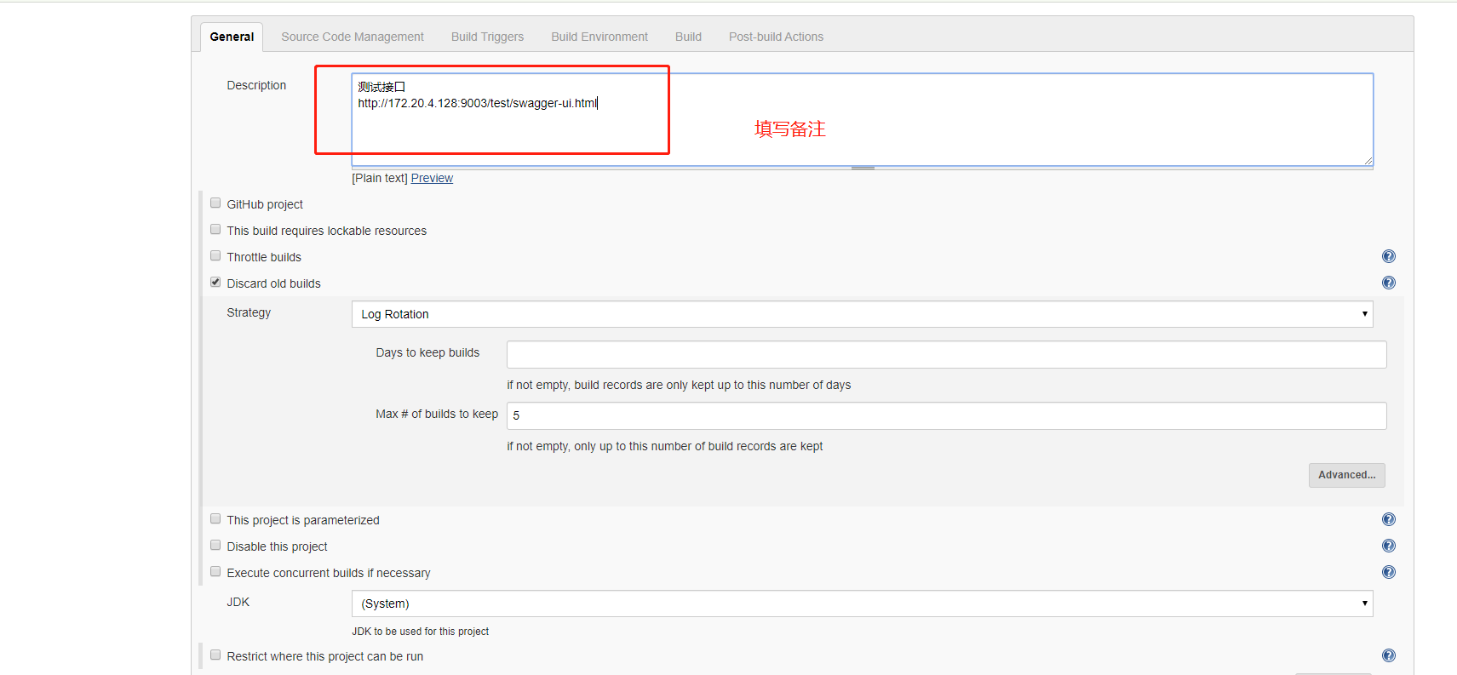Open help for Restrict where project runs

[1388, 655]
